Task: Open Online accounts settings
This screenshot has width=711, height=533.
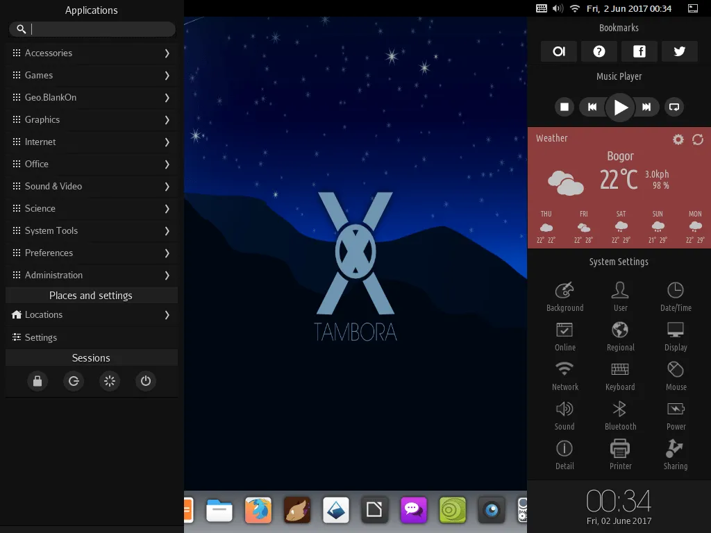Action: coord(564,337)
